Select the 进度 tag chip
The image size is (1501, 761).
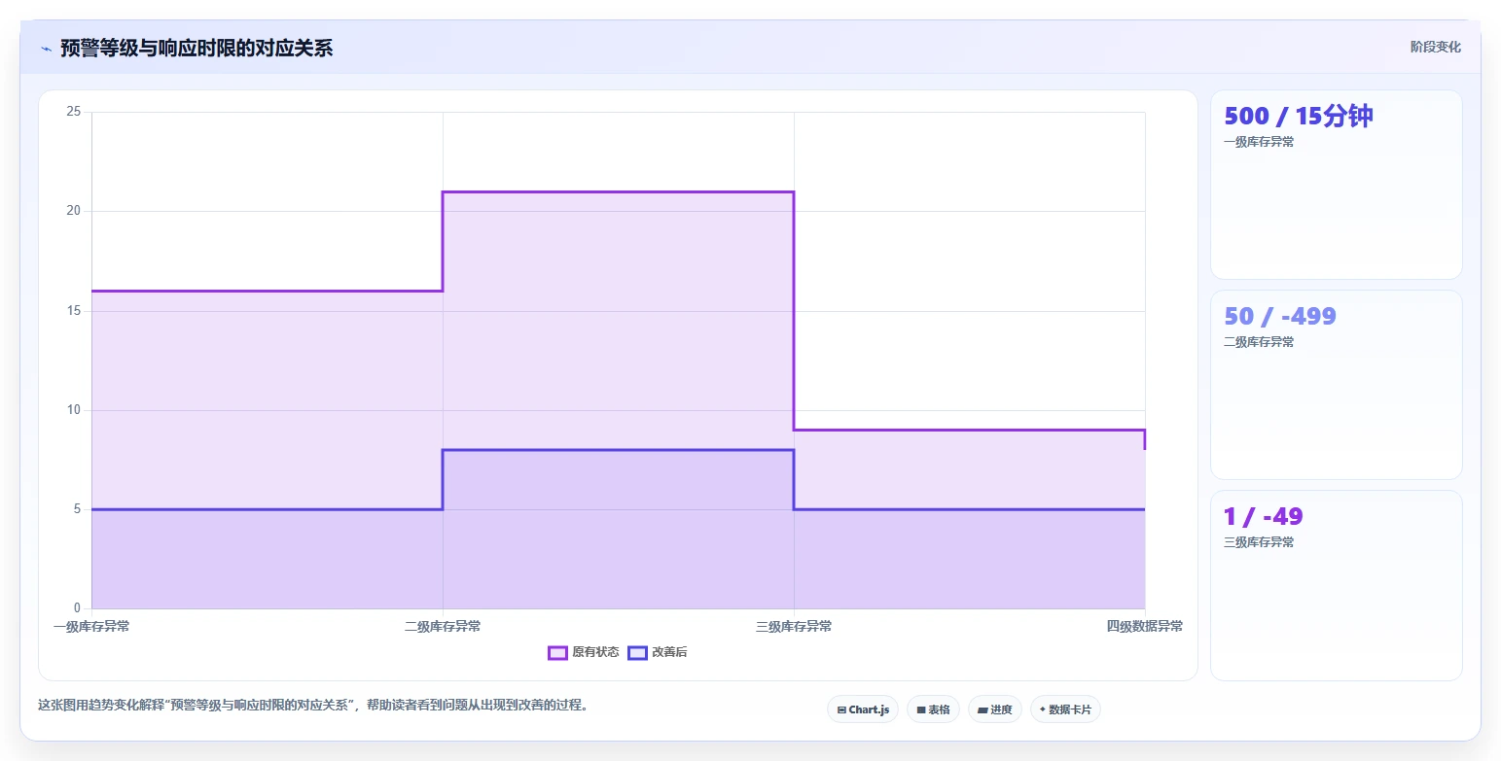pos(995,709)
